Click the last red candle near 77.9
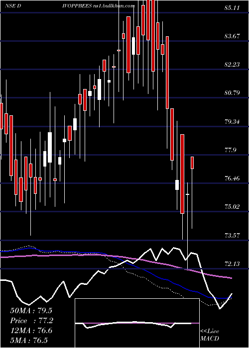 192,163
